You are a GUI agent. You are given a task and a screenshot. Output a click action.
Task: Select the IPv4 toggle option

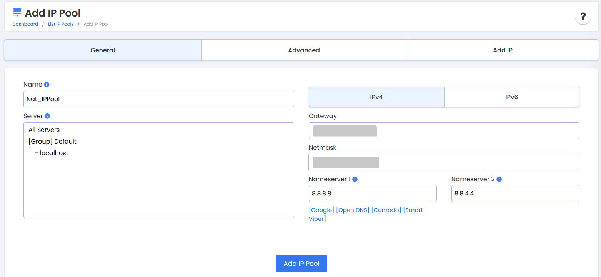coord(376,97)
